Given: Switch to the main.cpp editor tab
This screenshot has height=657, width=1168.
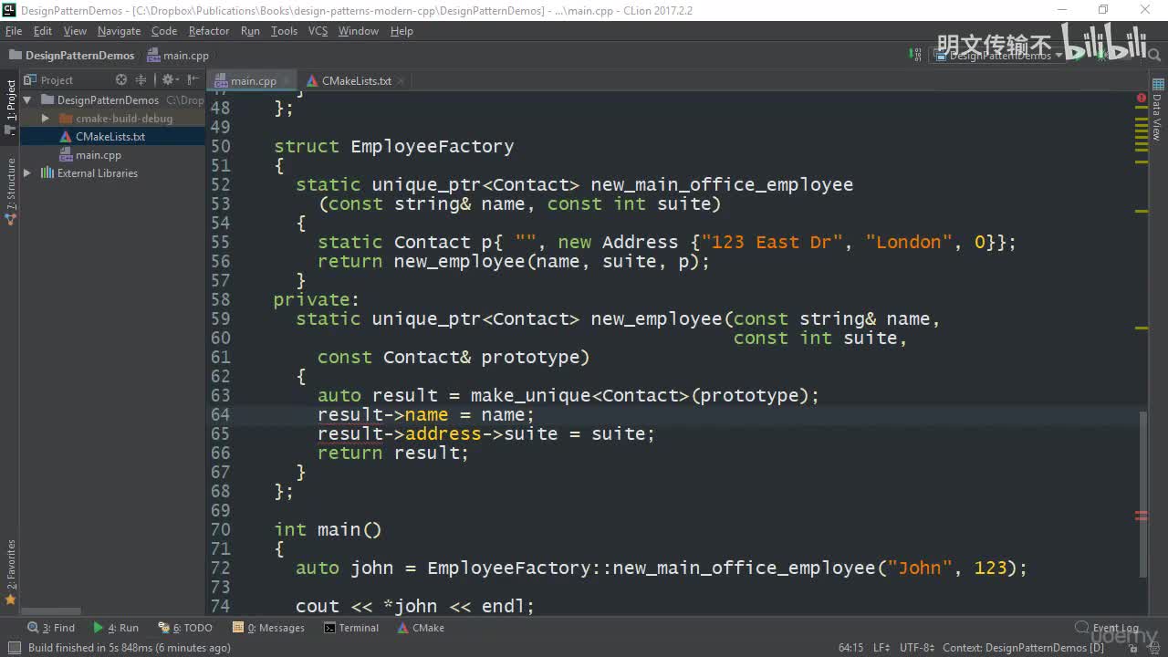Looking at the screenshot, I should click(253, 81).
